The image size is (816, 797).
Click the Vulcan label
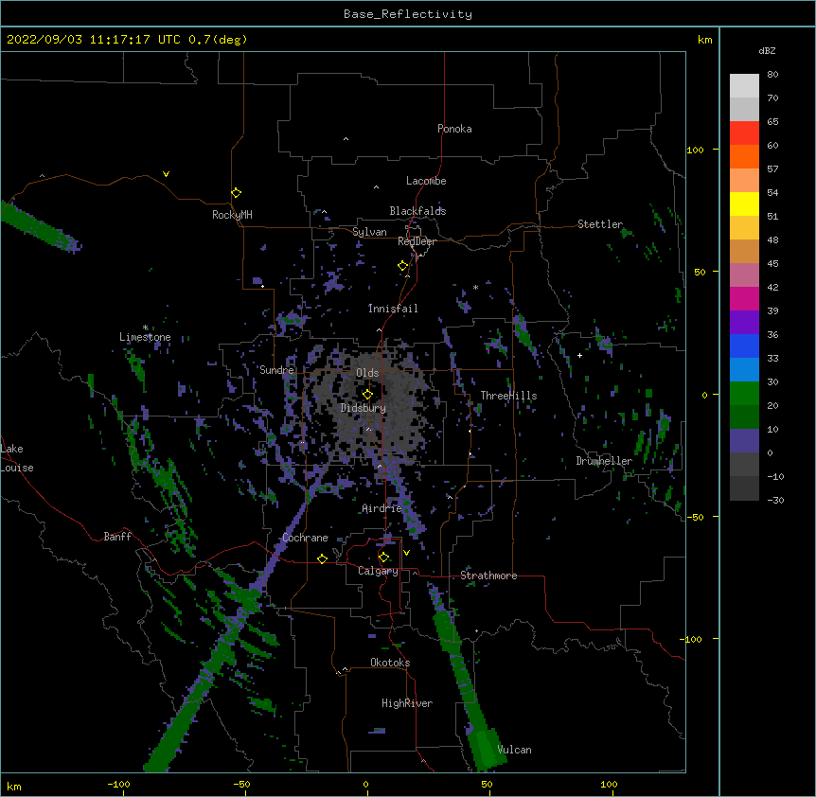514,750
